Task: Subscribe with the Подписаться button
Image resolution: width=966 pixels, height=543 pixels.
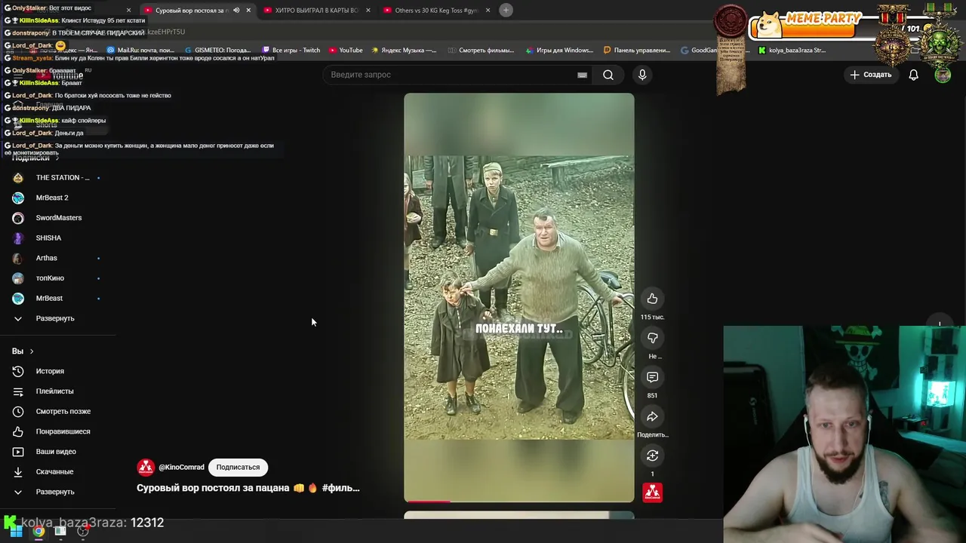Action: click(238, 467)
